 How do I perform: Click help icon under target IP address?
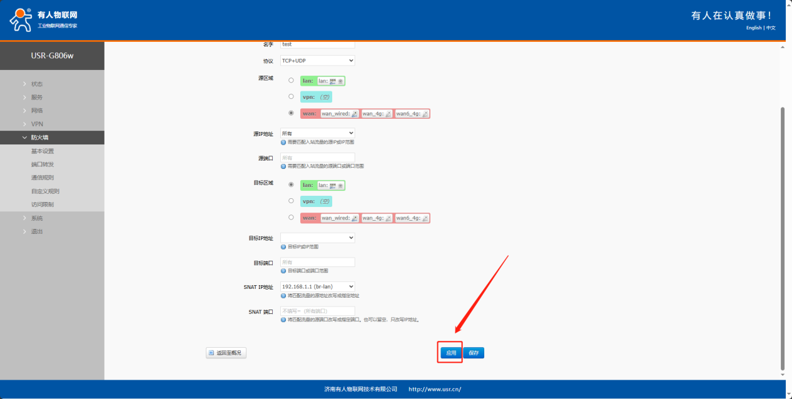pos(283,247)
